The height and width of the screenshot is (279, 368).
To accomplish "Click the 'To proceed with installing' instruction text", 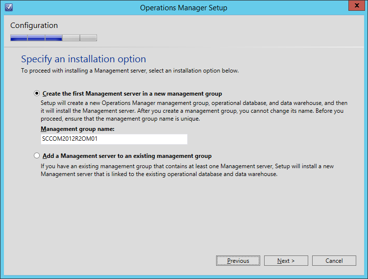I will point(130,71).
